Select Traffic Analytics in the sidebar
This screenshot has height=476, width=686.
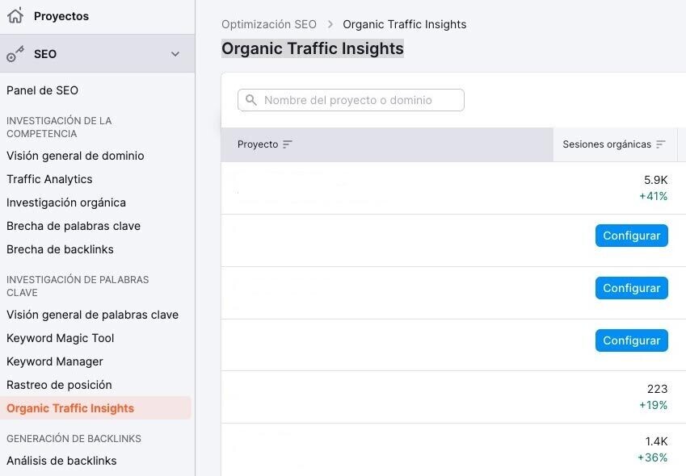tap(50, 178)
